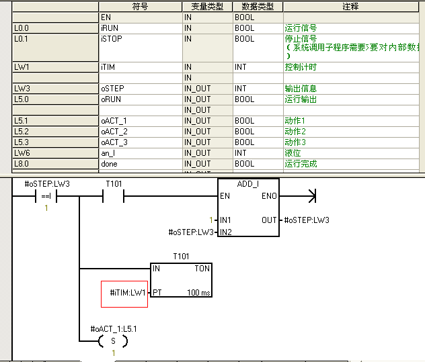Select the ==I compare contact
The width and height of the screenshot is (425, 362).
click(x=46, y=196)
